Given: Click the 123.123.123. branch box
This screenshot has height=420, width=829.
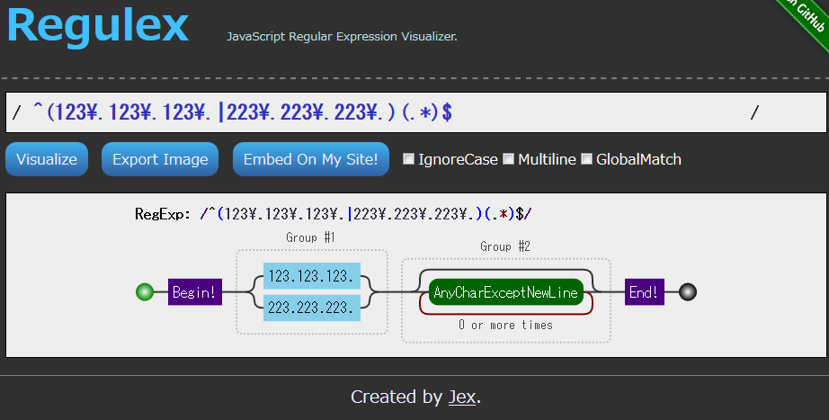Looking at the screenshot, I should [312, 276].
